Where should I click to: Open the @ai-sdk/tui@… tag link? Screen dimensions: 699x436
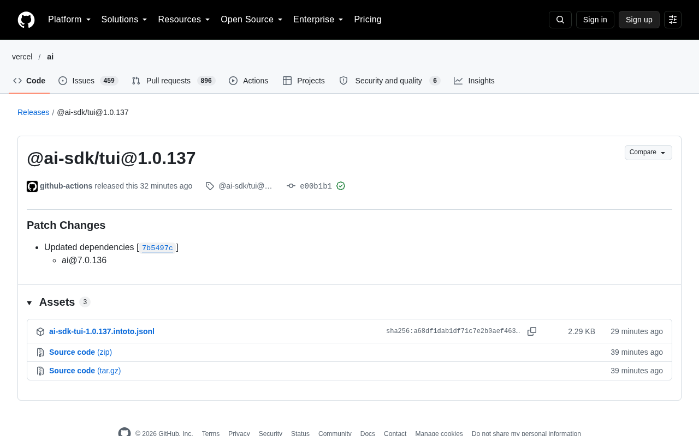(x=245, y=186)
